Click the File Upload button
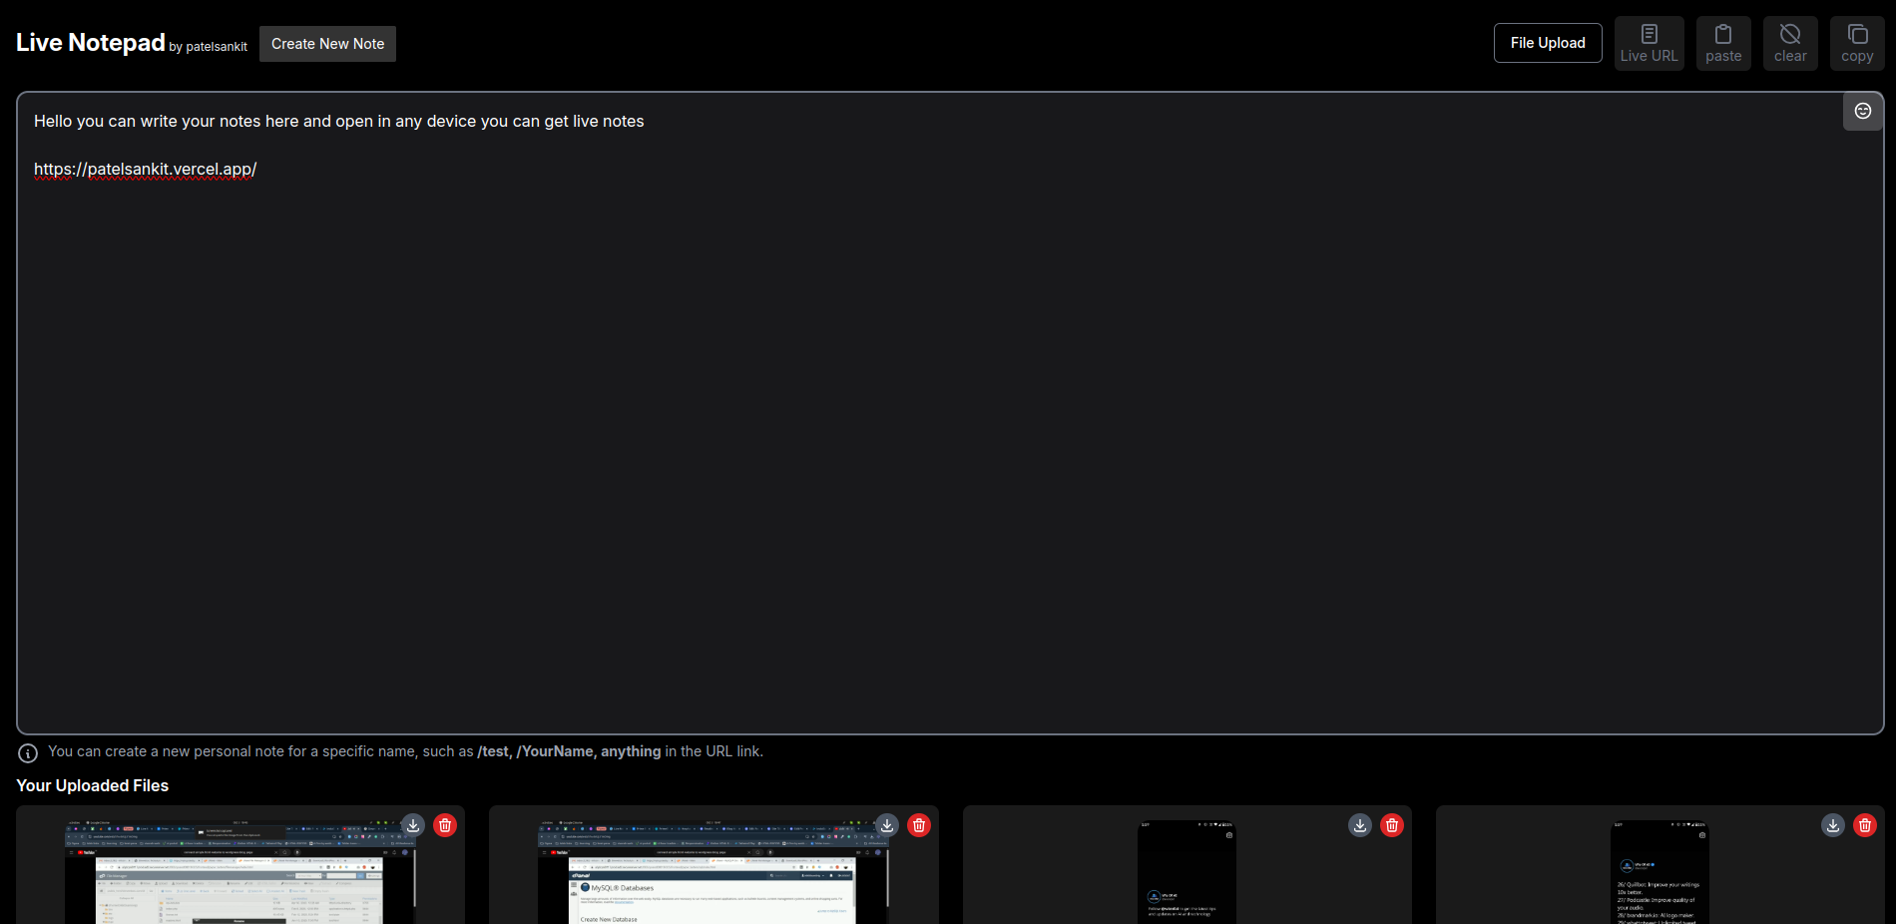 (x=1548, y=43)
